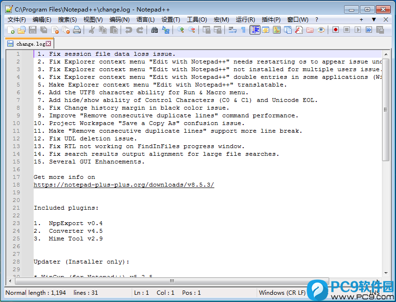
Task: Click the Windows (CR LF) status bar field
Action: [x=282, y=293]
